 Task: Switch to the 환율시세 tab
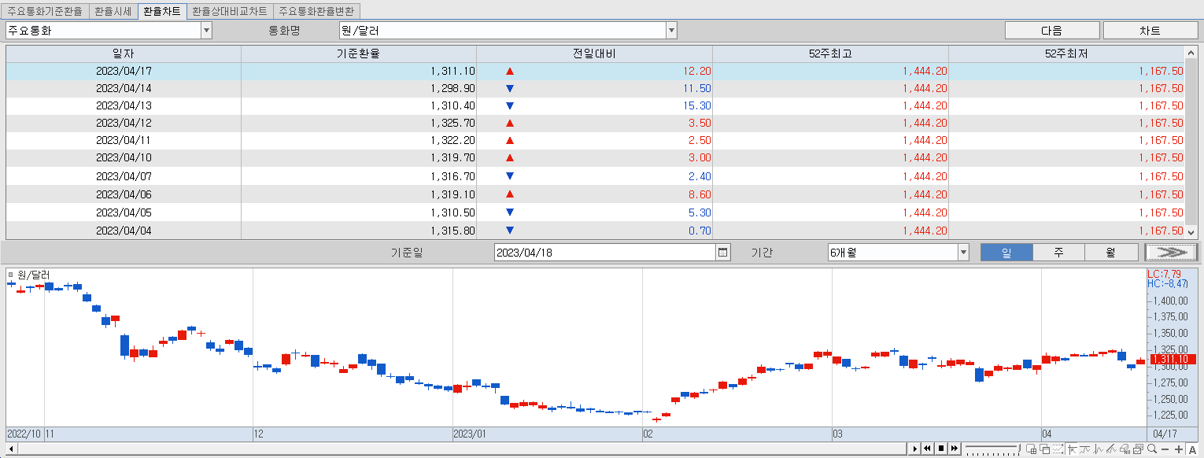tap(112, 12)
